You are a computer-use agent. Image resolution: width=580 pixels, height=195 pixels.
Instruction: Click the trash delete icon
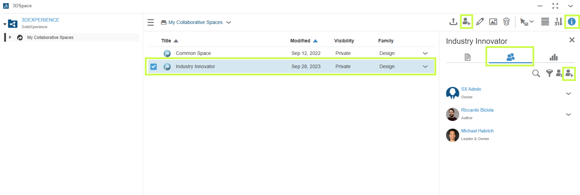[x=506, y=22]
